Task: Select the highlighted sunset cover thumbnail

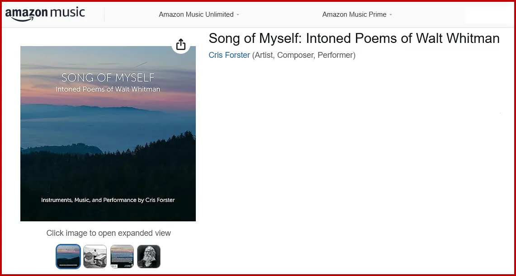Action: click(68, 257)
